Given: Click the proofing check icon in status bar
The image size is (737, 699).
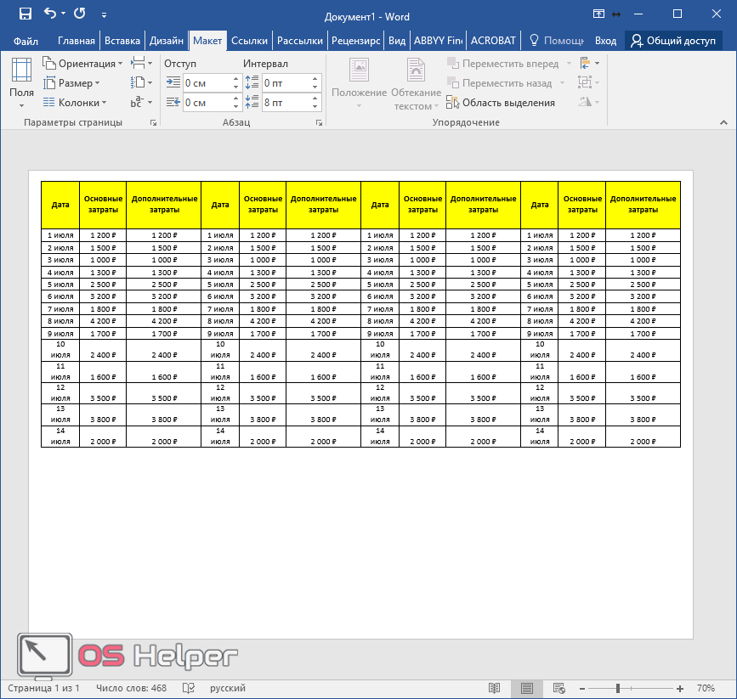Looking at the screenshot, I should (x=189, y=688).
